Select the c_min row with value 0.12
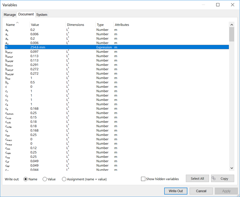Viewport: 240px width, 197px height. point(117,148)
